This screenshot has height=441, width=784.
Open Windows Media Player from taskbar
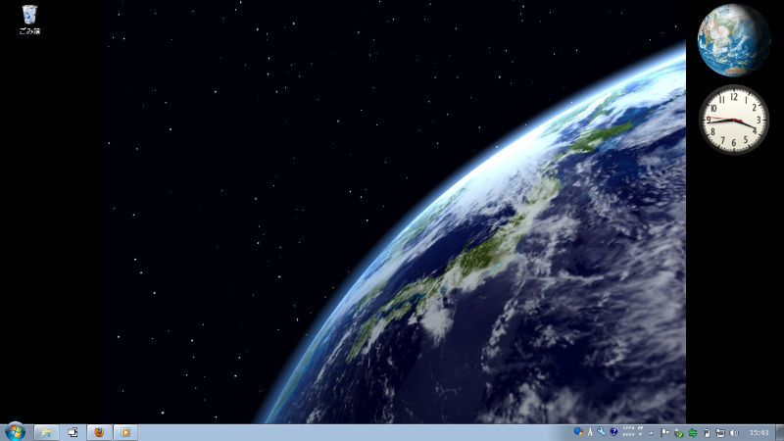(x=125, y=432)
